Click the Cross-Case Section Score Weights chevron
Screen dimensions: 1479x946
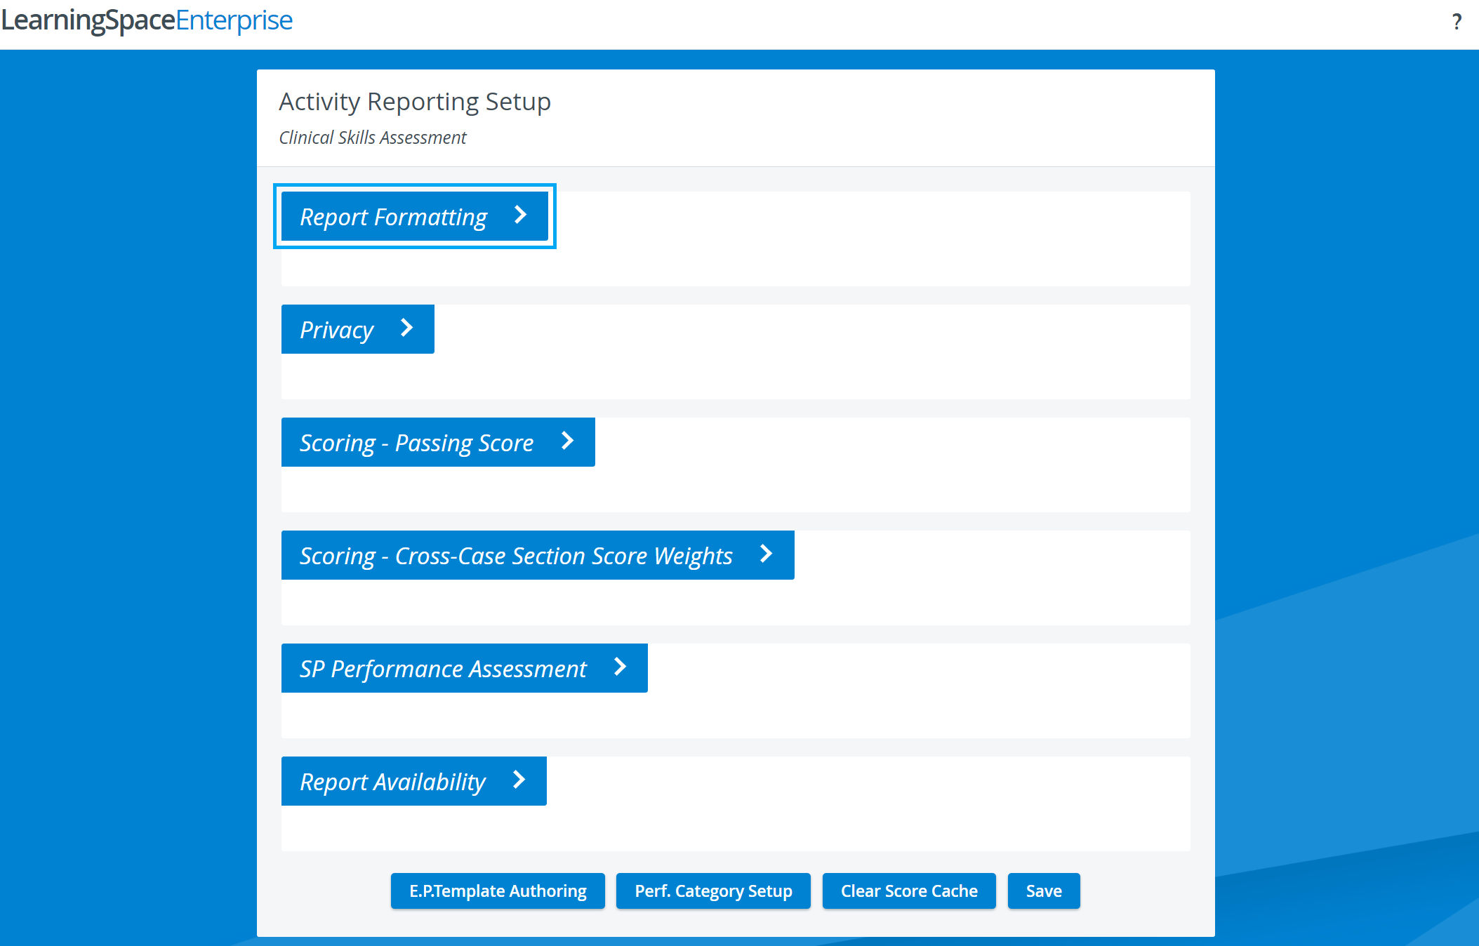(766, 554)
